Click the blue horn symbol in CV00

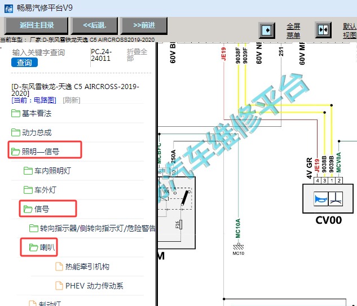pos(321,199)
